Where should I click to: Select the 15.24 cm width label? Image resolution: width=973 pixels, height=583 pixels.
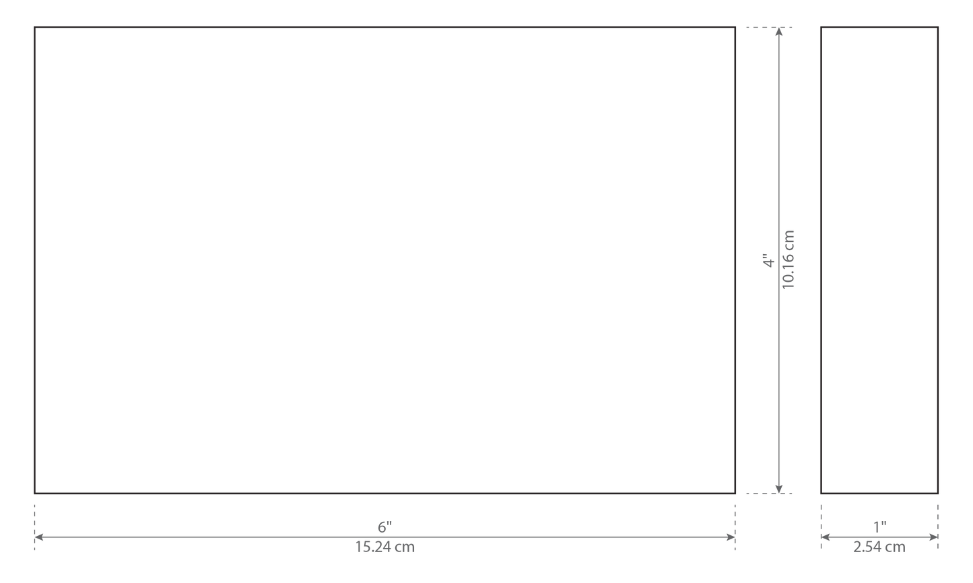point(384,547)
